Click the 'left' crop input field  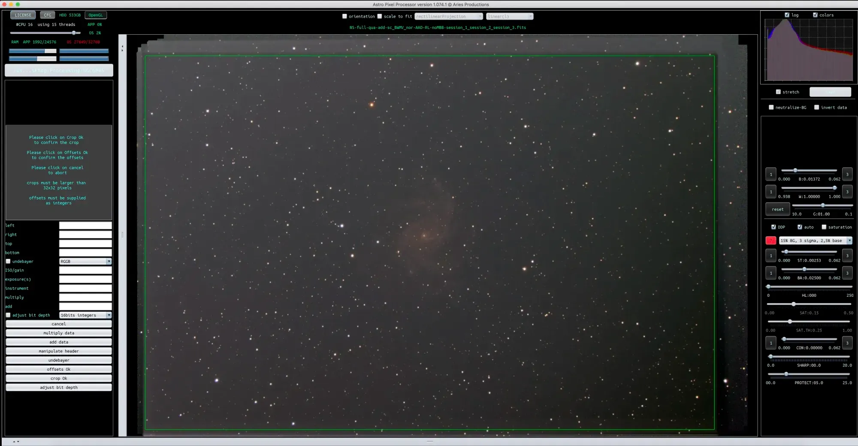pos(85,225)
